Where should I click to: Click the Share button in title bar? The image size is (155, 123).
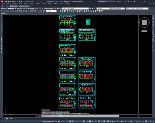click(x=31, y=1)
